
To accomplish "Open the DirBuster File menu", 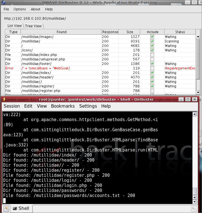I will 6,9.
